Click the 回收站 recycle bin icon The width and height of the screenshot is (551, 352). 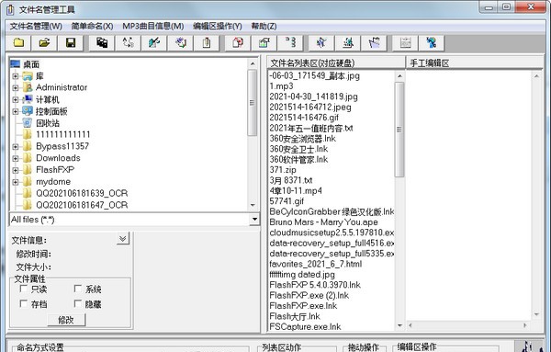pyautogui.click(x=28, y=123)
